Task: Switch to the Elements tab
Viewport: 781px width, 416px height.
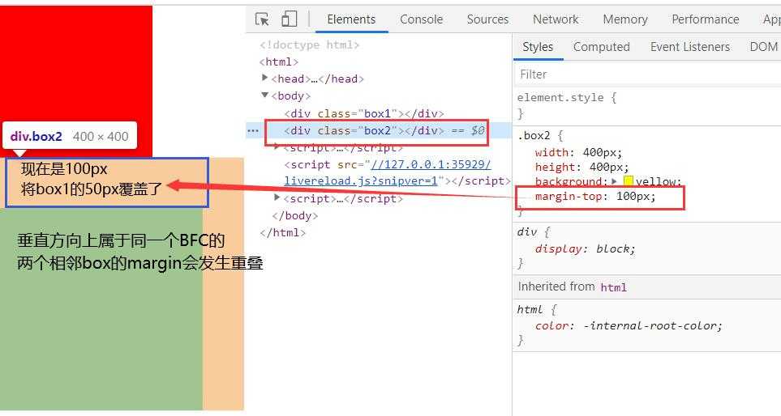Action: tap(351, 19)
